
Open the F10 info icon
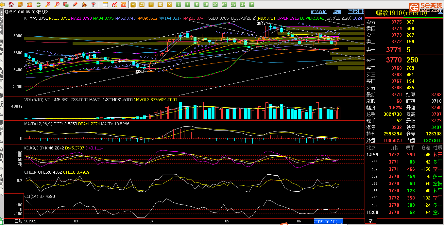[29, 5]
